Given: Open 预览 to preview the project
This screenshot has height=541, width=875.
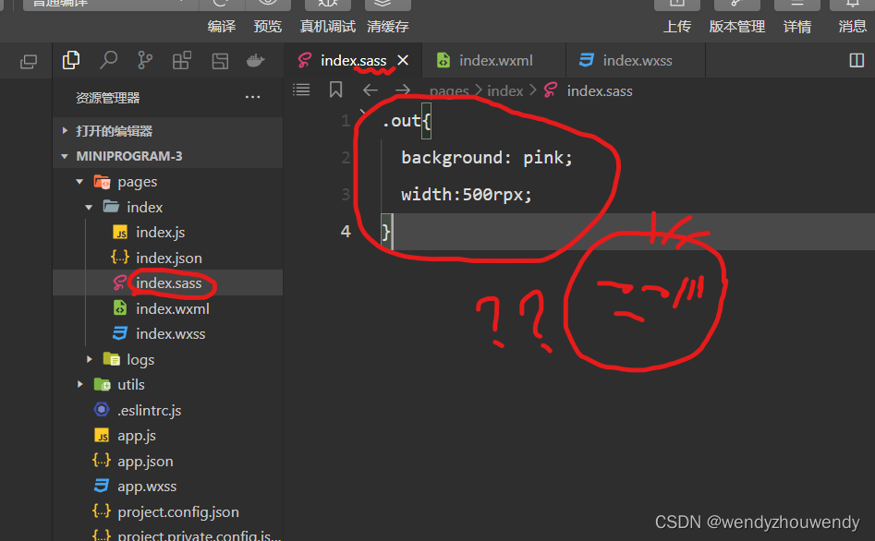Looking at the screenshot, I should tap(267, 26).
